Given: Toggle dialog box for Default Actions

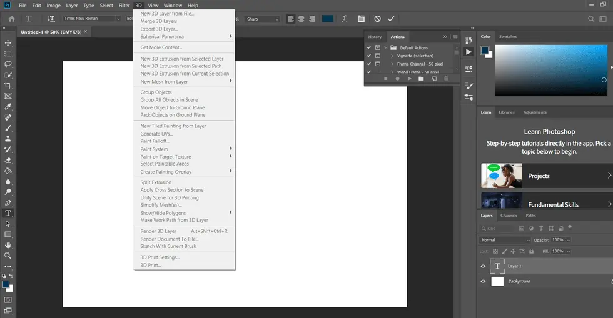Looking at the screenshot, I should 378,47.
